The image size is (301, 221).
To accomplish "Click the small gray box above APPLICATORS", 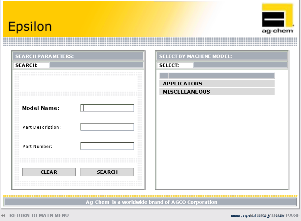I will 164,75.
